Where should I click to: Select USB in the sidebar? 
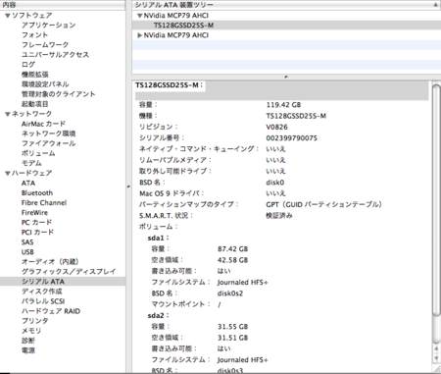click(27, 252)
